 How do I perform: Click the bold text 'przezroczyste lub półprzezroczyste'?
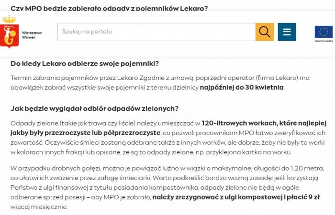click(x=93, y=132)
